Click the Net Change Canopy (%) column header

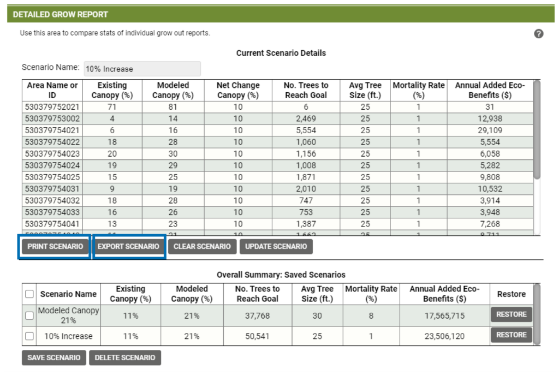pyautogui.click(x=238, y=90)
